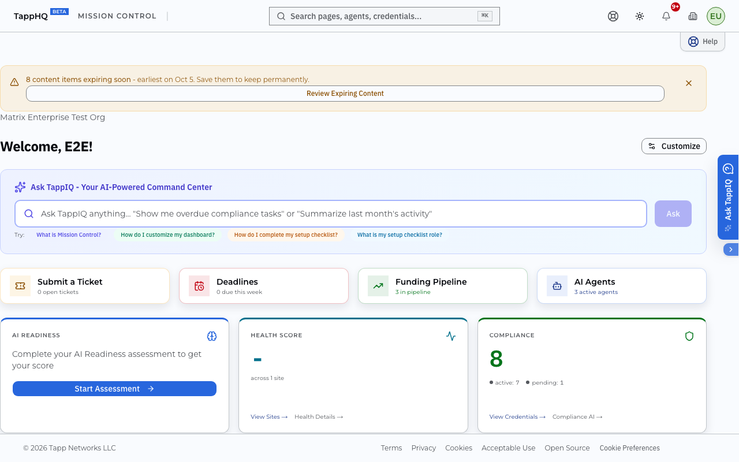Select the Mission Control header label
Viewport: 739px width, 462px height.
(117, 16)
